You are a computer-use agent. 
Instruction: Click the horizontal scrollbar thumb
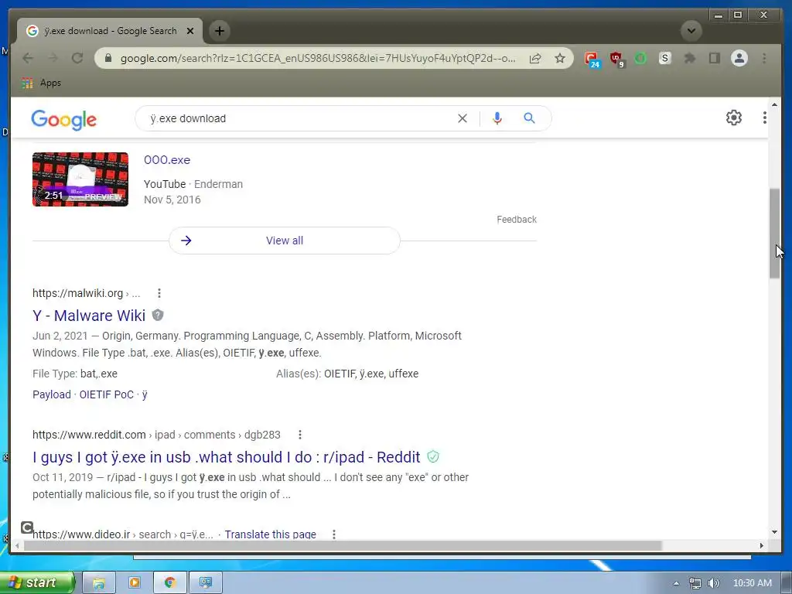[x=343, y=545]
